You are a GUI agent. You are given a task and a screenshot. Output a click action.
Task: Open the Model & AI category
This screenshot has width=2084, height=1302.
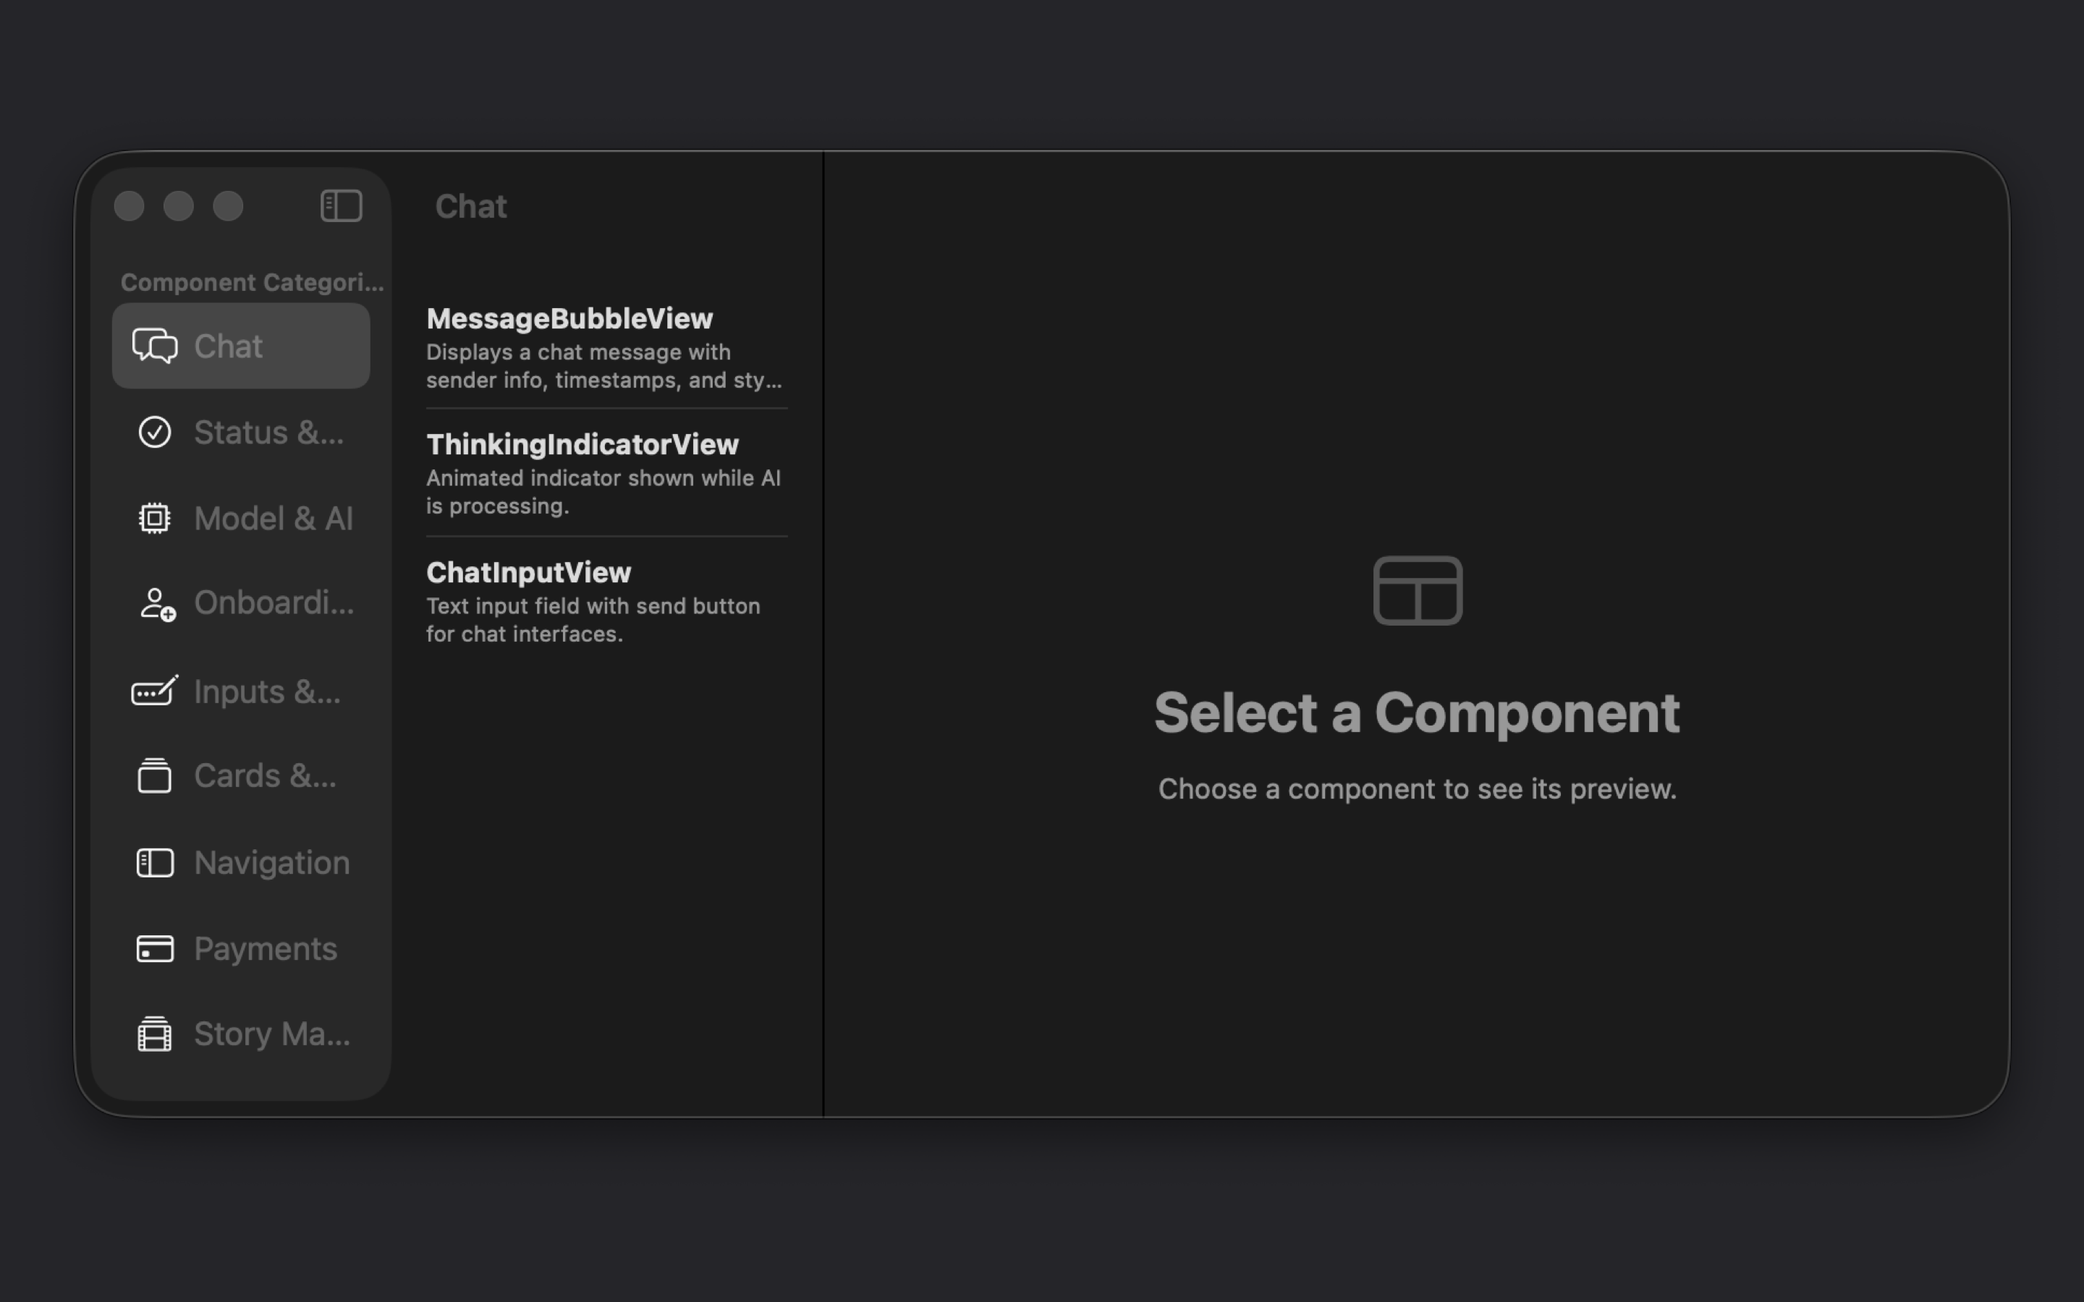tap(241, 519)
